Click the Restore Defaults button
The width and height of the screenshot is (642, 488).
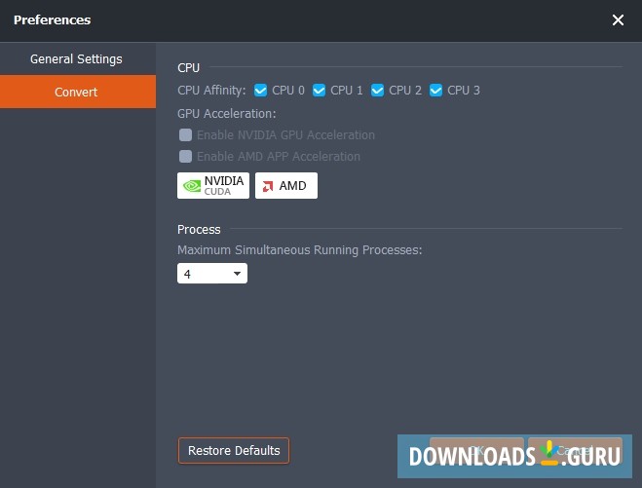coord(234,450)
